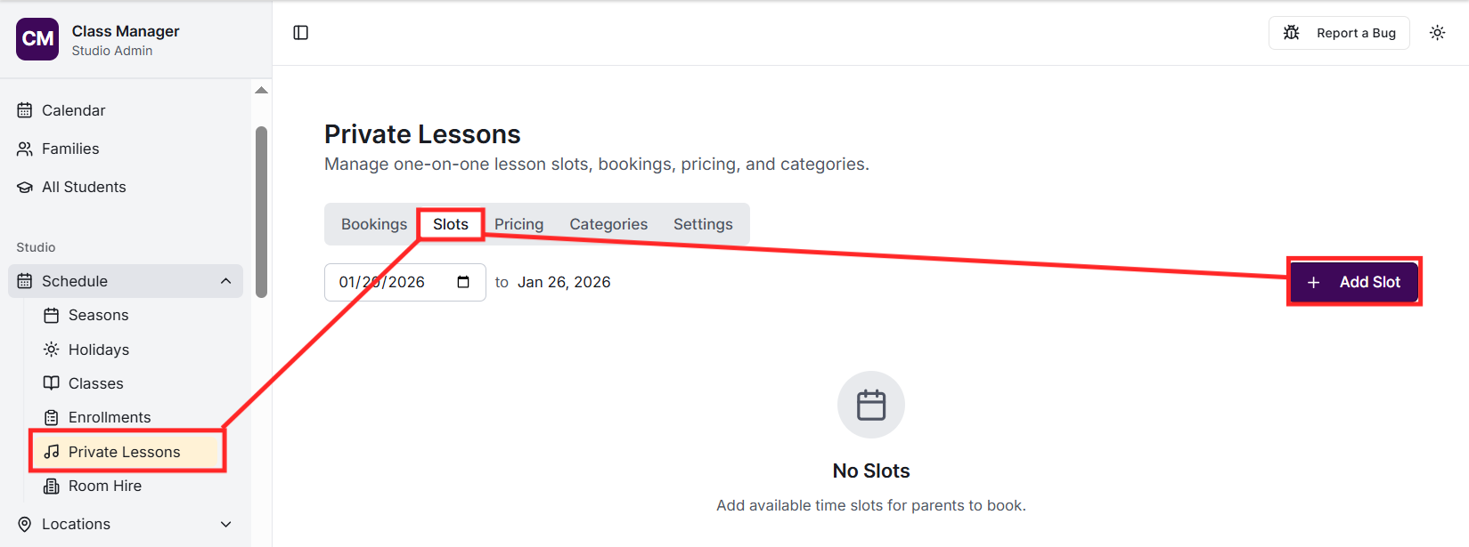The width and height of the screenshot is (1469, 547).
Task: Open All Students page
Action: click(x=84, y=187)
